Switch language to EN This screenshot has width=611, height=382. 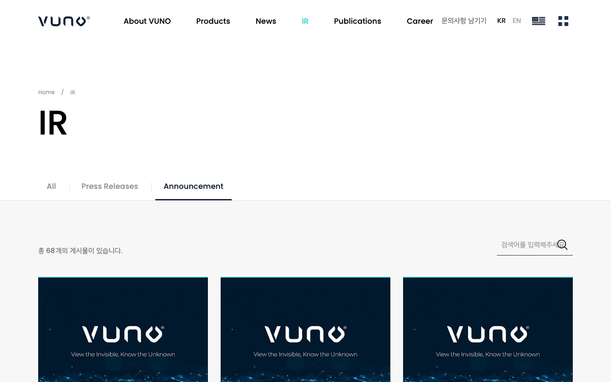coord(517,21)
